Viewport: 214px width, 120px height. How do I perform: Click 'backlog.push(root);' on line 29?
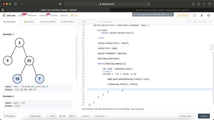109,59
